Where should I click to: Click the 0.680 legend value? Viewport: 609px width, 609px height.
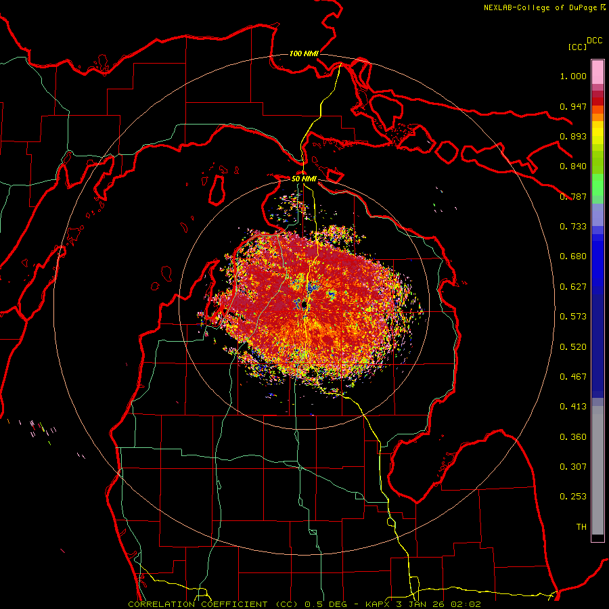[x=573, y=256]
